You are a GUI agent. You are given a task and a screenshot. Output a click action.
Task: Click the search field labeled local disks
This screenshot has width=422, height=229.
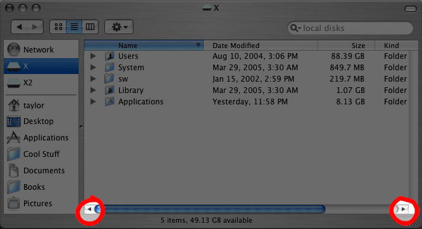[350, 28]
